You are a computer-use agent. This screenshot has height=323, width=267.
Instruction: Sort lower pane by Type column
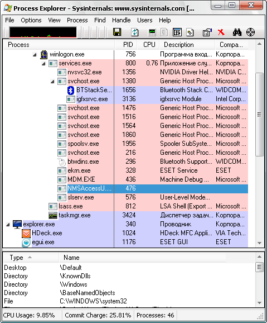pyautogui.click(x=31, y=258)
